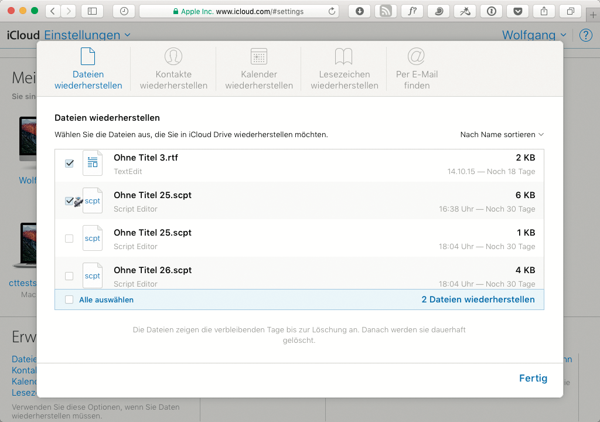The width and height of the screenshot is (600, 422).
Task: Click the RSS feed toolbar icon
Action: pyautogui.click(x=386, y=11)
